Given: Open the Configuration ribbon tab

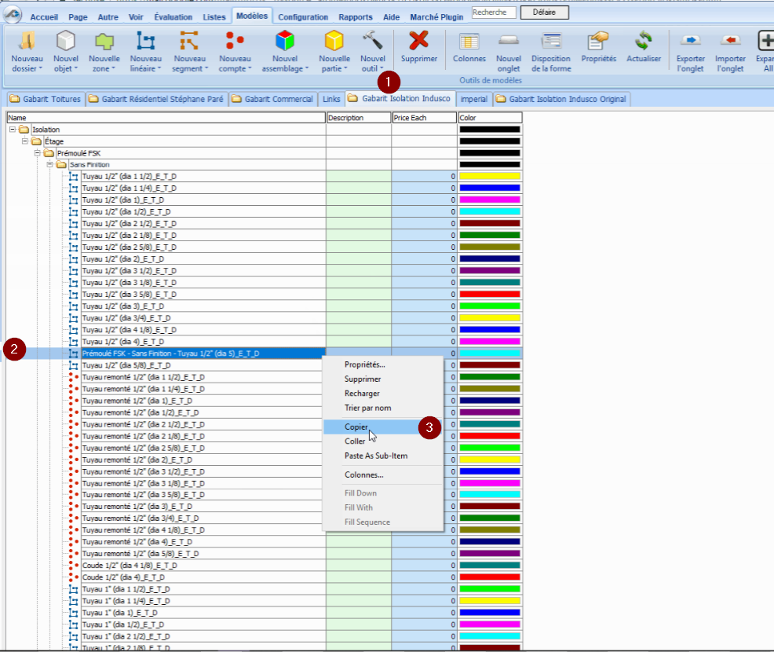Looking at the screenshot, I should tap(303, 17).
